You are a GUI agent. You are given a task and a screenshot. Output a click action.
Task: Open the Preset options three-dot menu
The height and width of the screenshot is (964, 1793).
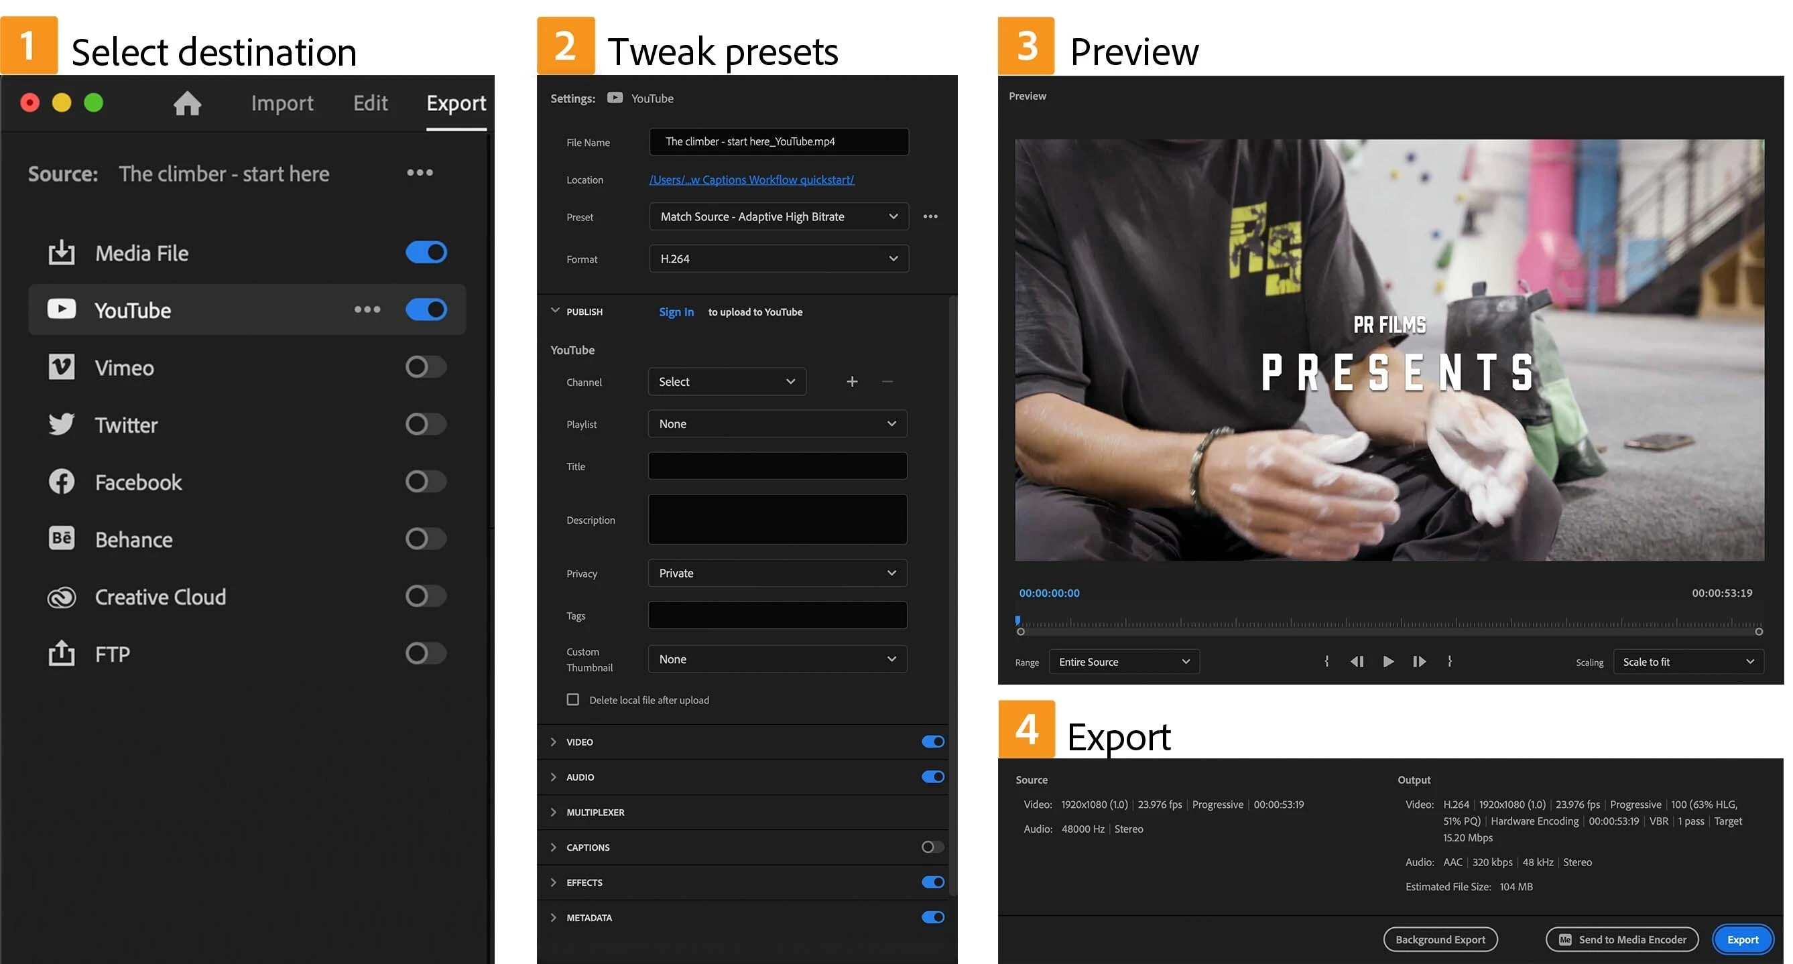coord(930,216)
